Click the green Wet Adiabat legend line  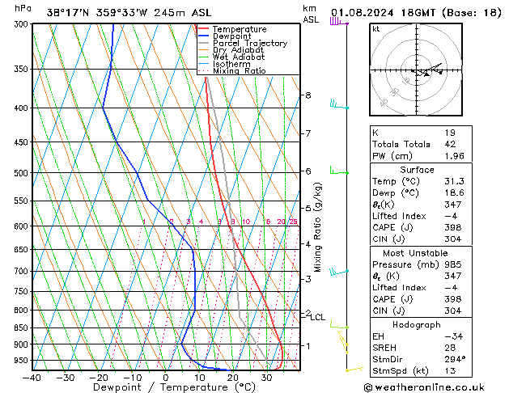[203, 57]
